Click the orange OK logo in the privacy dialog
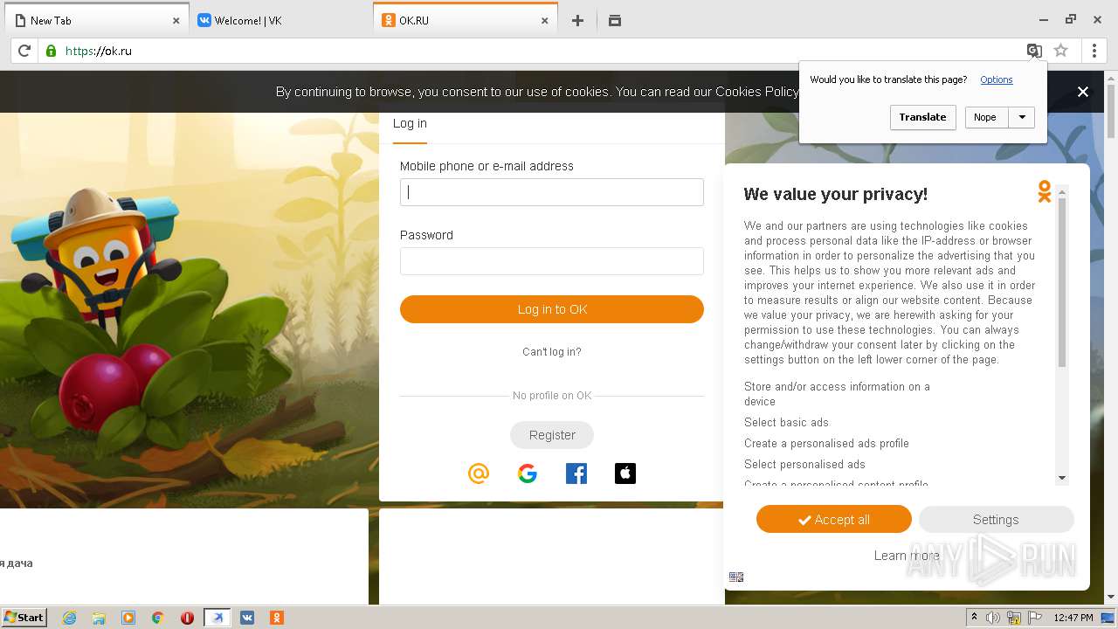 (x=1044, y=191)
